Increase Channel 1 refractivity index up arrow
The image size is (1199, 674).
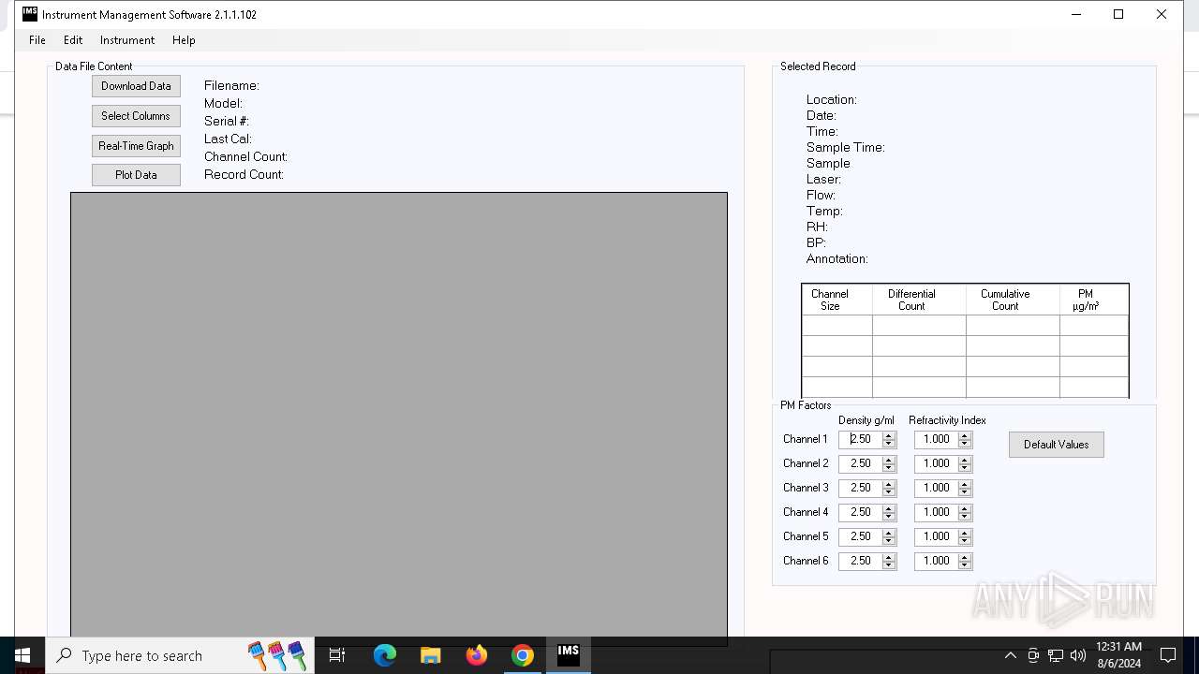[965, 435]
